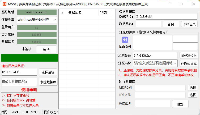Click the 选择路径 button
This screenshot has height=115, width=200.
pyautogui.click(x=48, y=72)
